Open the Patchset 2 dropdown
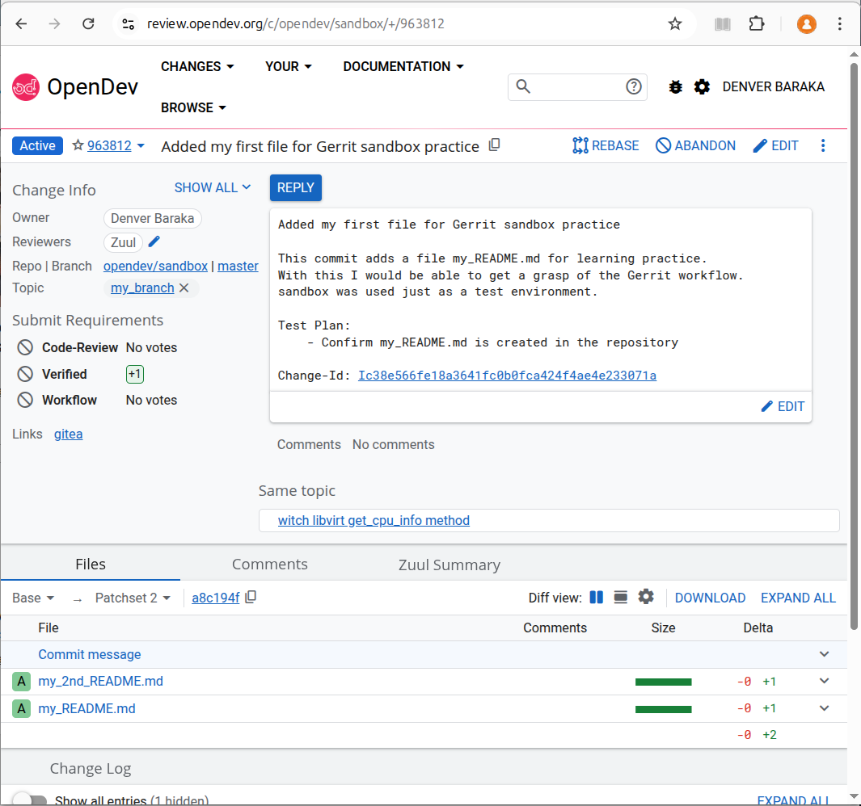The width and height of the screenshot is (861, 806). click(x=133, y=598)
